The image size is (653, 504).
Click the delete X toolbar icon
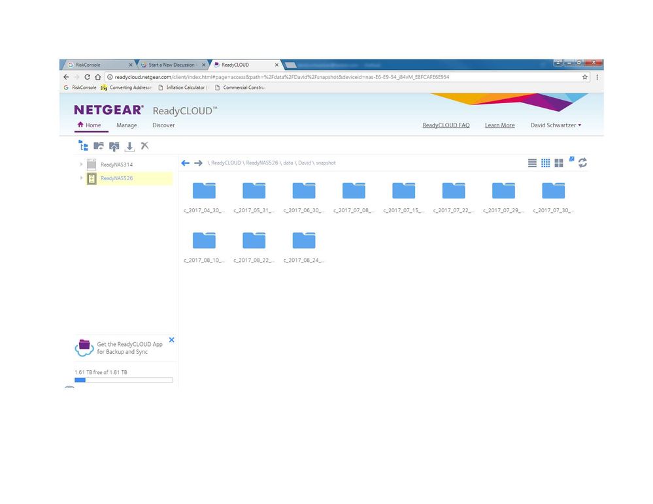(144, 146)
